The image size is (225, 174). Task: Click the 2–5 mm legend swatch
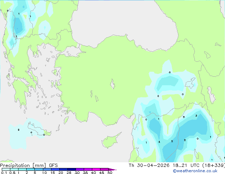point(31,169)
